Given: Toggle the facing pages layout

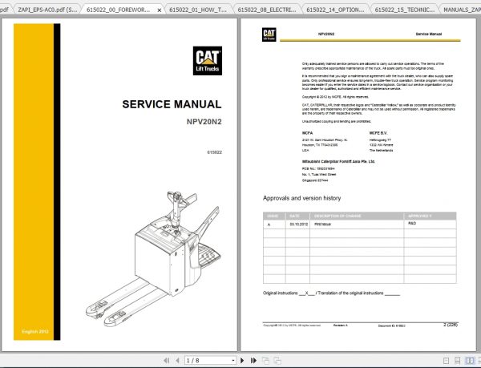Looking at the screenshot, I should (x=469, y=361).
